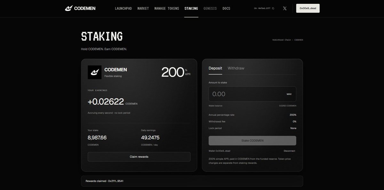Click the 200 % APR figure
The height and width of the screenshot is (190, 384).
click(176, 72)
